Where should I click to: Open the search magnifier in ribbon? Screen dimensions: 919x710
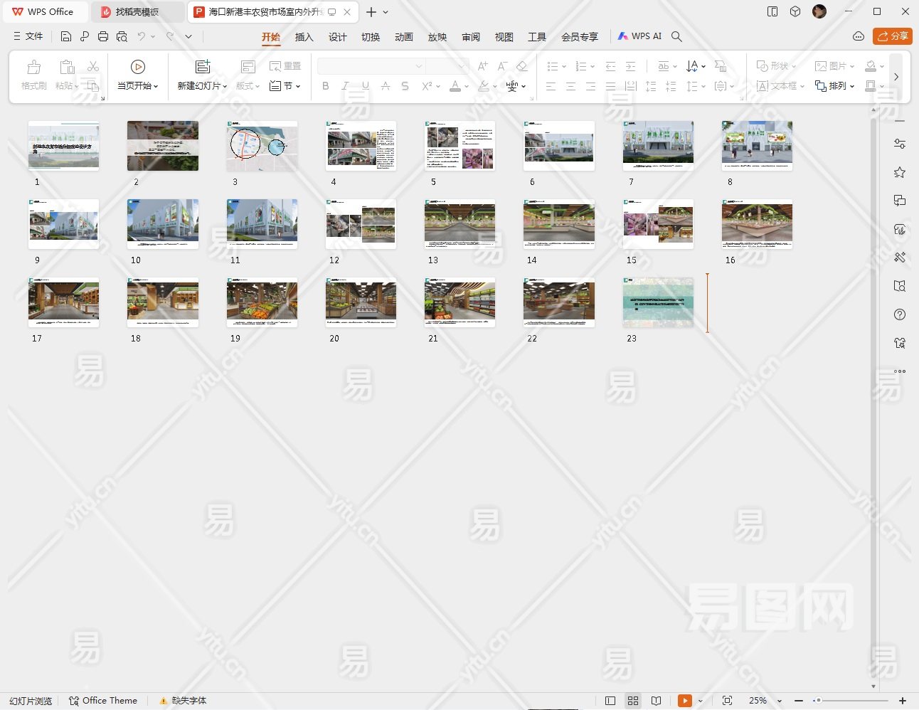677,36
